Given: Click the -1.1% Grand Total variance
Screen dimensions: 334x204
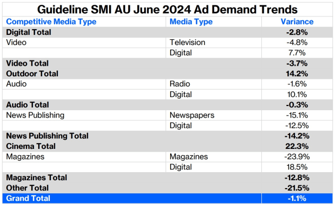Looking at the screenshot, I should [297, 198].
